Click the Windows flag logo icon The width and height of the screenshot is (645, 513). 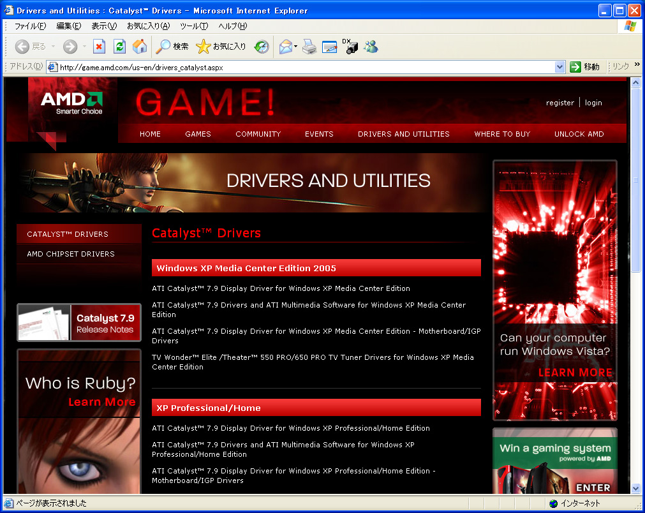coord(630,26)
